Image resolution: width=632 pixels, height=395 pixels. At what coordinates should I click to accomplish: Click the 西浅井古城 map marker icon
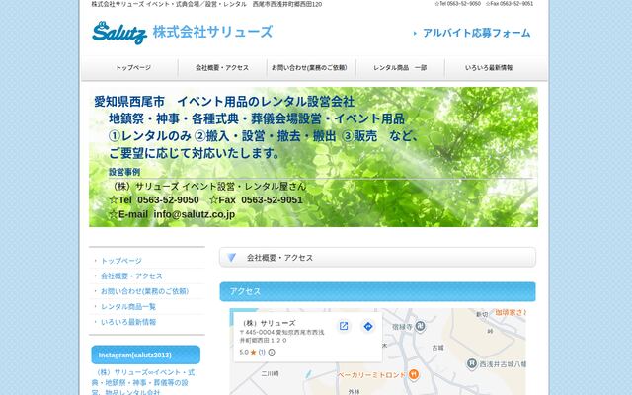tap(472, 363)
